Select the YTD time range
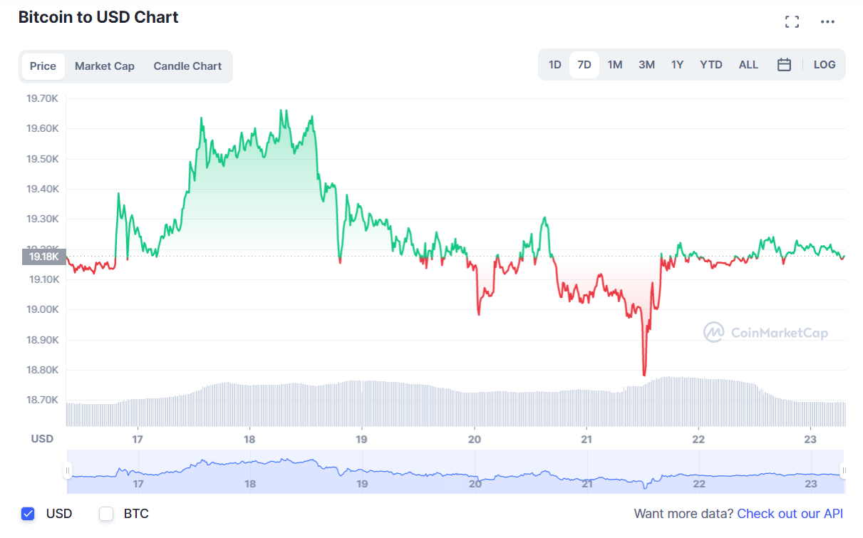 pyautogui.click(x=710, y=64)
